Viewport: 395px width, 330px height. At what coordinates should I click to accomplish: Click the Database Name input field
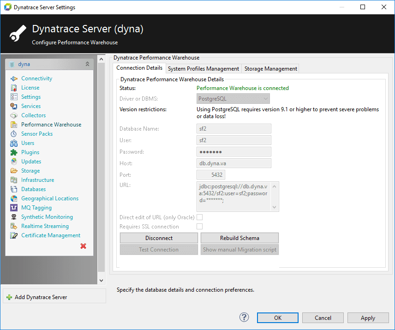tap(234, 129)
